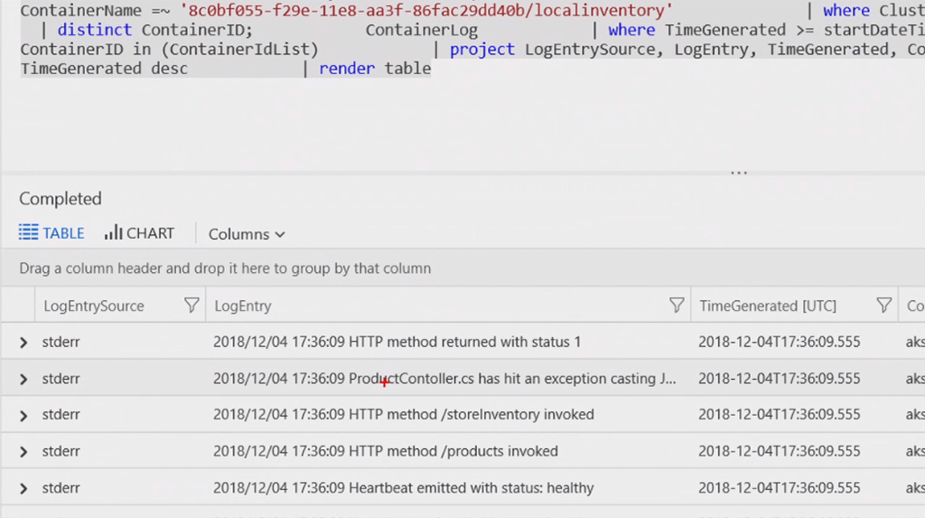Click the group-by column drop area
Image resolution: width=925 pixels, height=518 pixels.
(226, 268)
